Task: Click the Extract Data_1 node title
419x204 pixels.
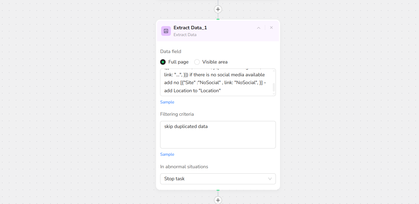Action: point(190,28)
